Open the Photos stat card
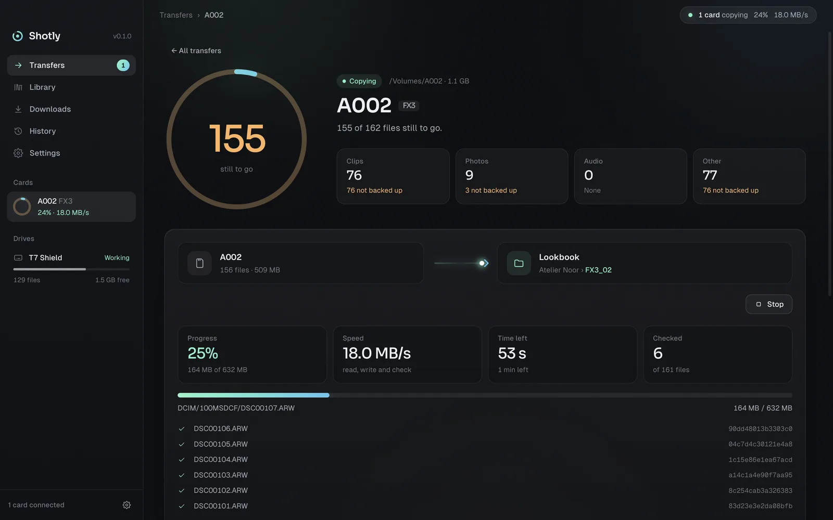833x520 pixels. [512, 176]
